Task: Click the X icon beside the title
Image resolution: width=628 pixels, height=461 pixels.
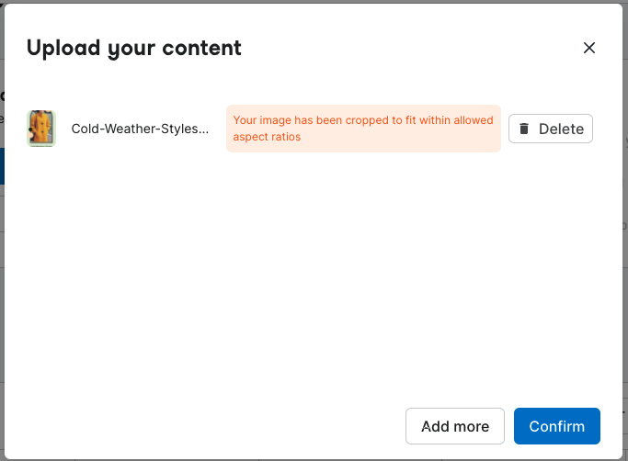Action: pyautogui.click(x=589, y=48)
